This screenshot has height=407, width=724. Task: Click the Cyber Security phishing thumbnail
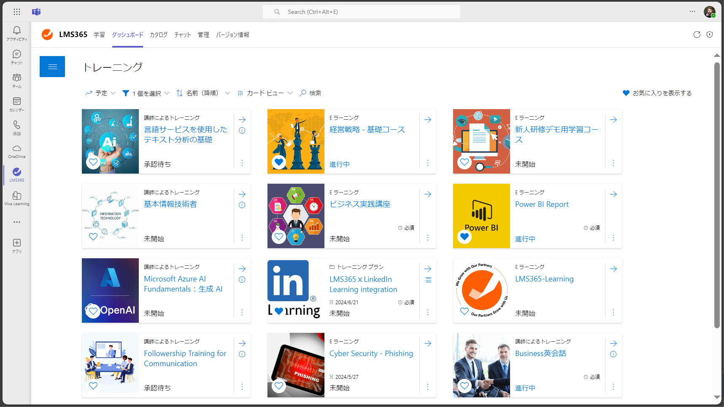pyautogui.click(x=296, y=365)
